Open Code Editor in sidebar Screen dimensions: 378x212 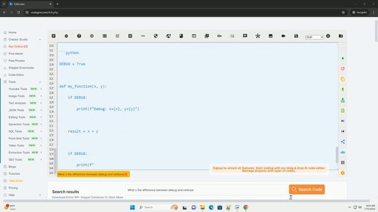[x=16, y=75]
